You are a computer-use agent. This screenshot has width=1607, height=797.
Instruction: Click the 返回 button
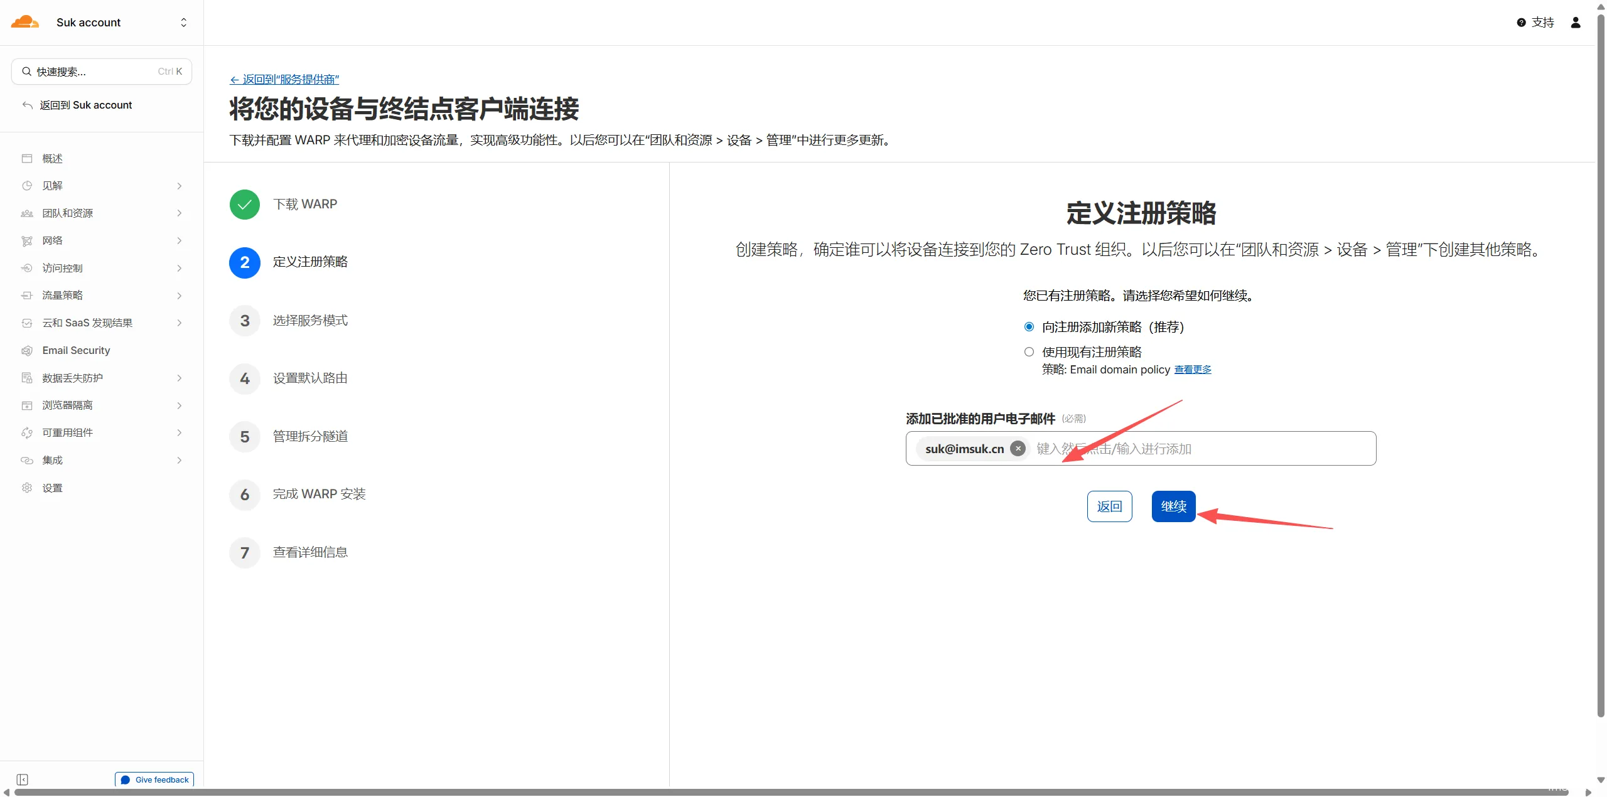1110,506
